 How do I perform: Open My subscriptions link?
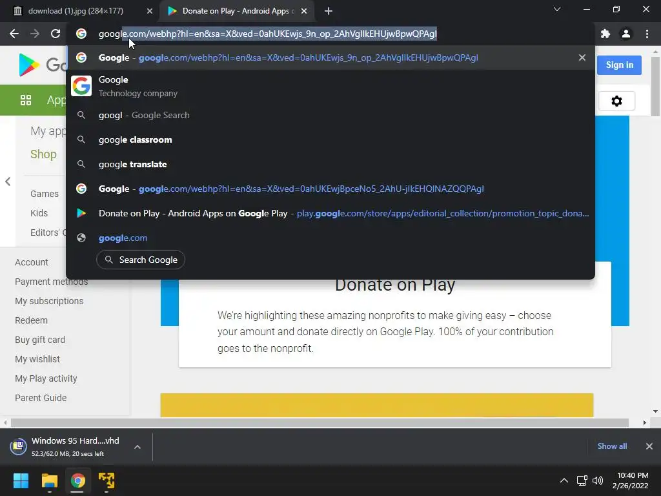tap(49, 301)
